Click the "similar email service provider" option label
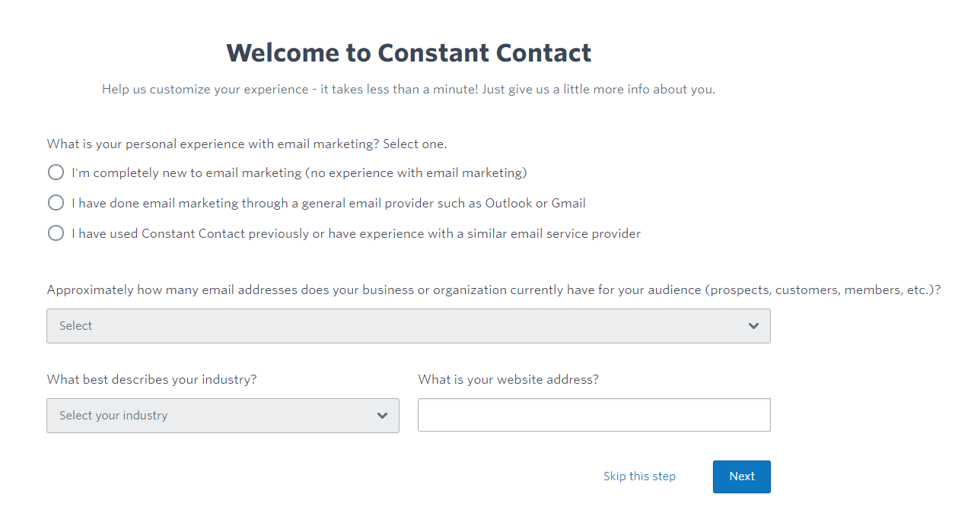Image resolution: width=955 pixels, height=519 pixels. [x=356, y=233]
